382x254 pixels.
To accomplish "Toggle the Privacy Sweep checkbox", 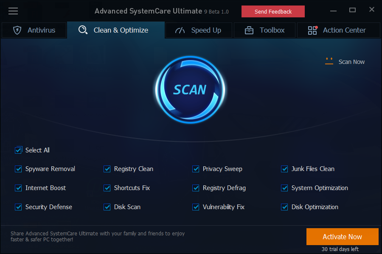I will (x=196, y=169).
